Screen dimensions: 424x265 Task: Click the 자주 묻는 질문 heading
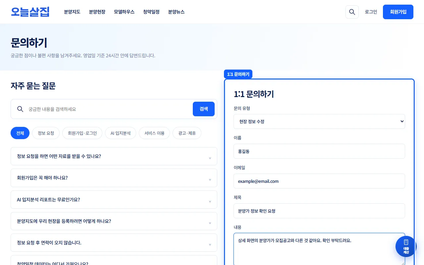(33, 86)
